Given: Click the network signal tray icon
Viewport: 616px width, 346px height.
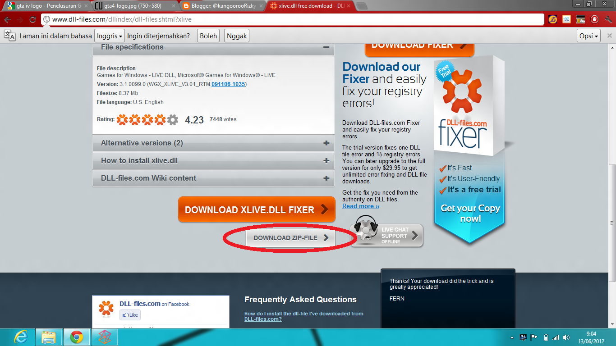Looking at the screenshot, I should [x=556, y=337].
